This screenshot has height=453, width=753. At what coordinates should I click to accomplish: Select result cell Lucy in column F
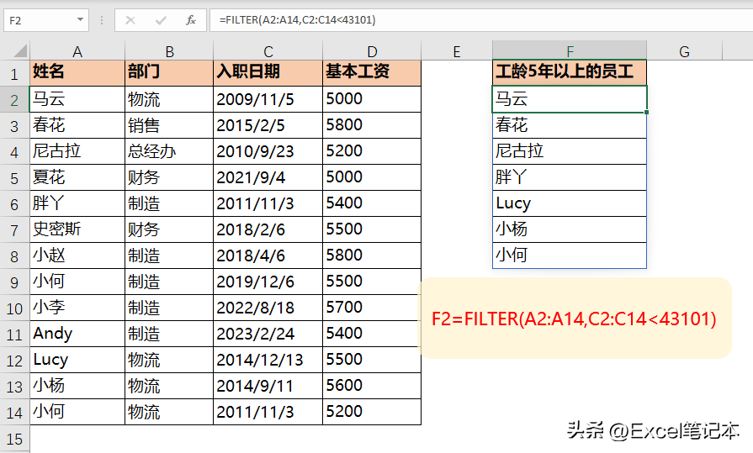570,203
